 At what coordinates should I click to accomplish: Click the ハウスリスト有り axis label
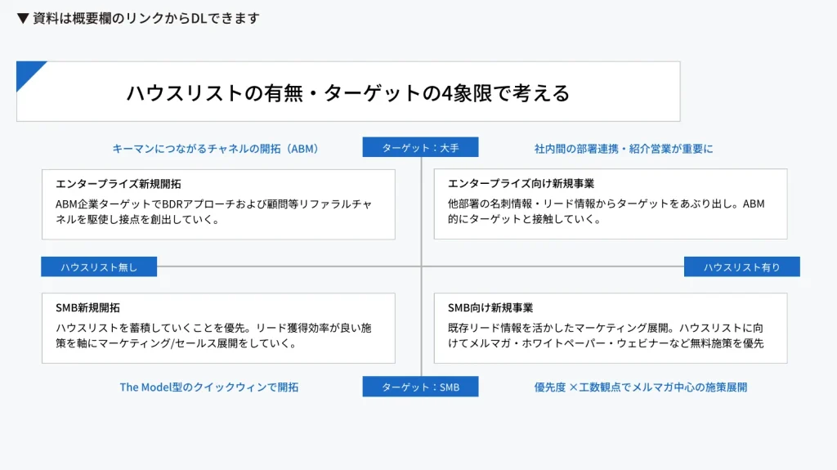coord(741,267)
